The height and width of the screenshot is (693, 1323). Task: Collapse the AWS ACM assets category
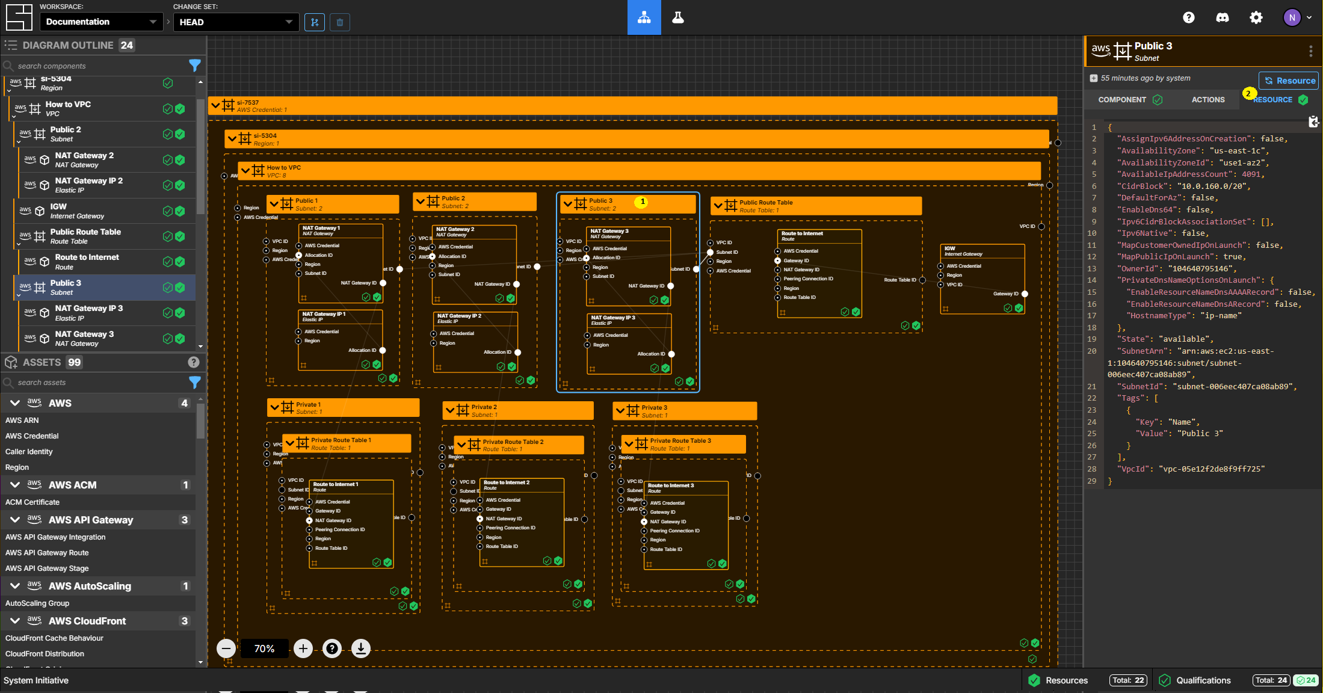tap(16, 485)
